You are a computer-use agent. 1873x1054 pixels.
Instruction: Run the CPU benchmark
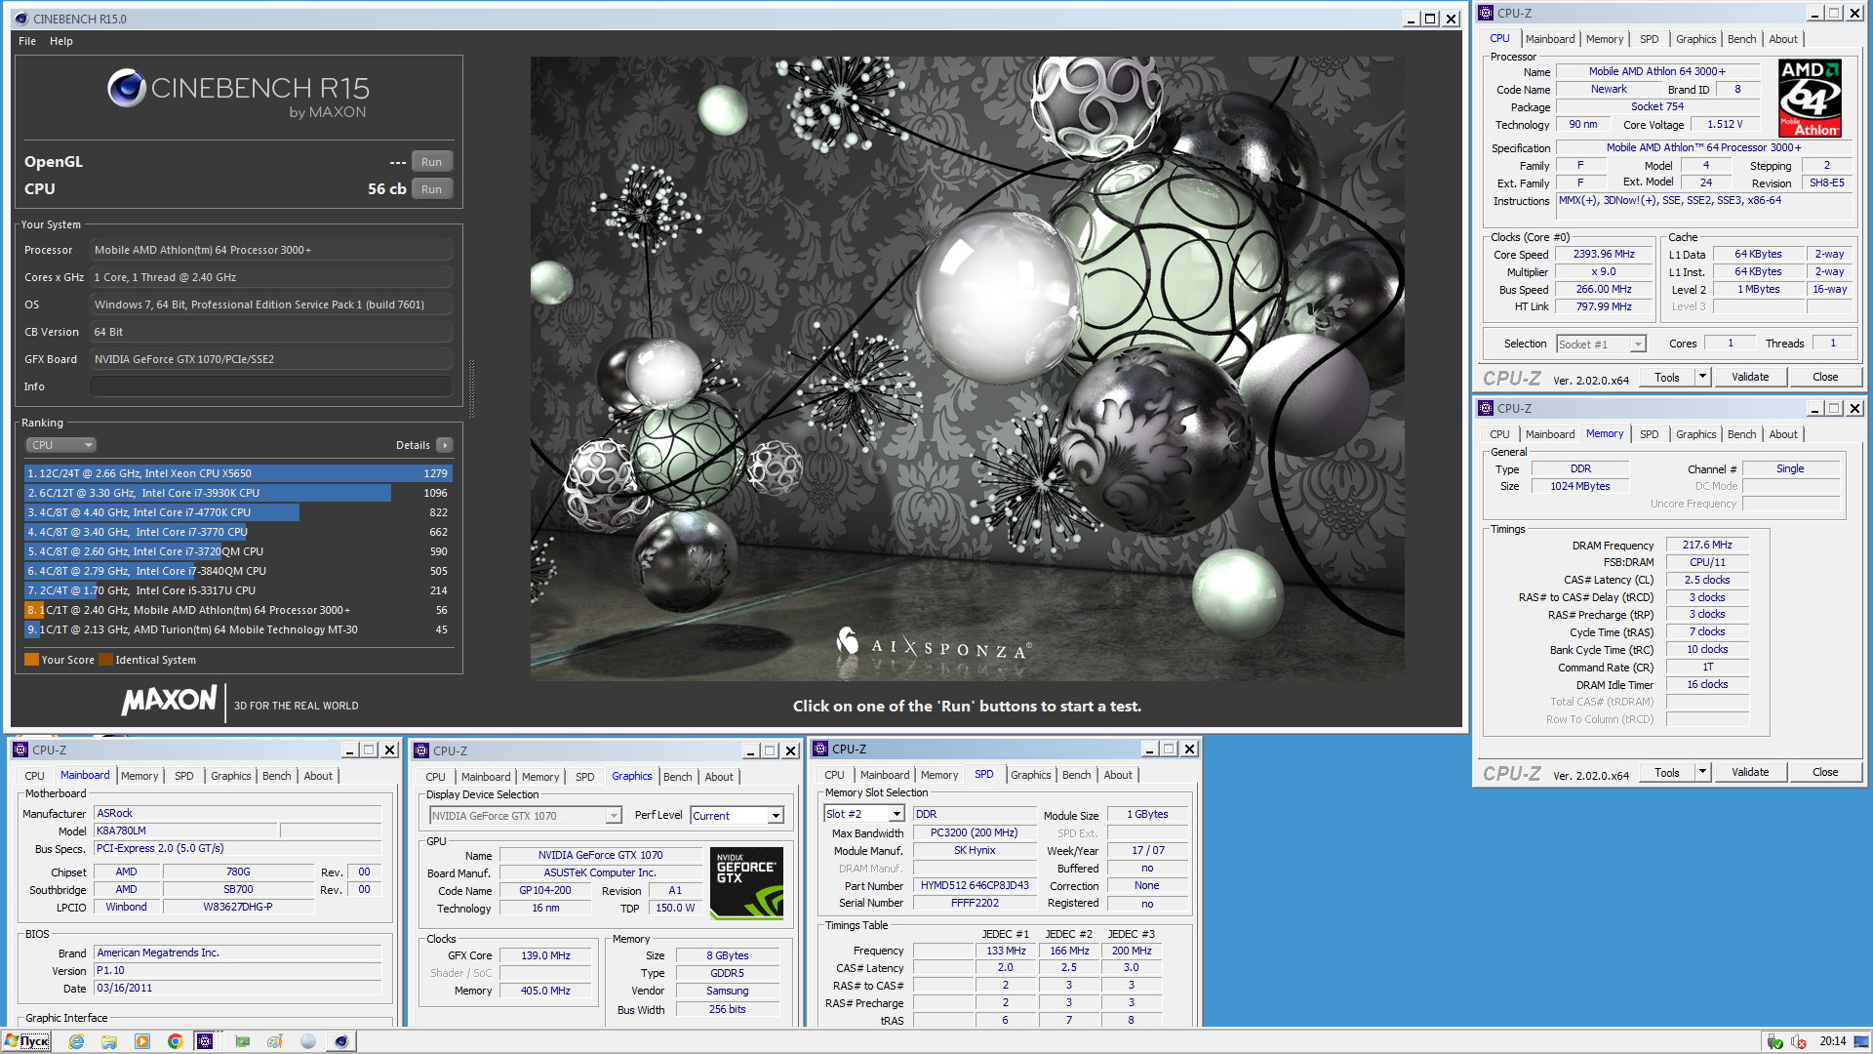tap(432, 189)
